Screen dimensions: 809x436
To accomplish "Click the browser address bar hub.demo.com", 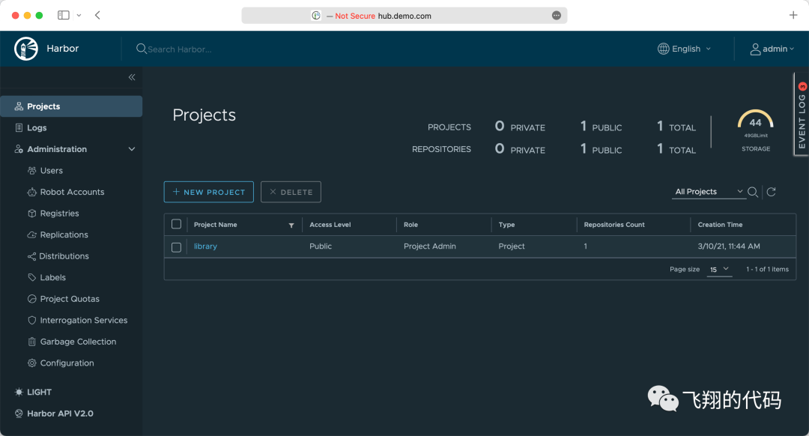I will (404, 16).
